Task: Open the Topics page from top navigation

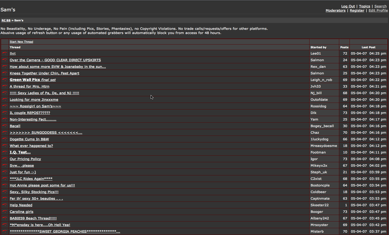Action: coord(364,6)
